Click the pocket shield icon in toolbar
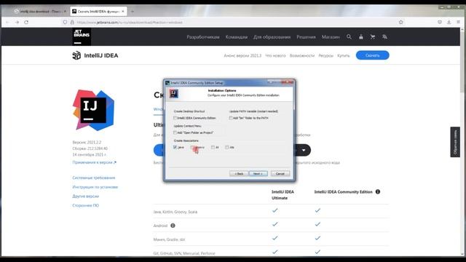466x262 pixels. pyautogui.click(x=440, y=23)
